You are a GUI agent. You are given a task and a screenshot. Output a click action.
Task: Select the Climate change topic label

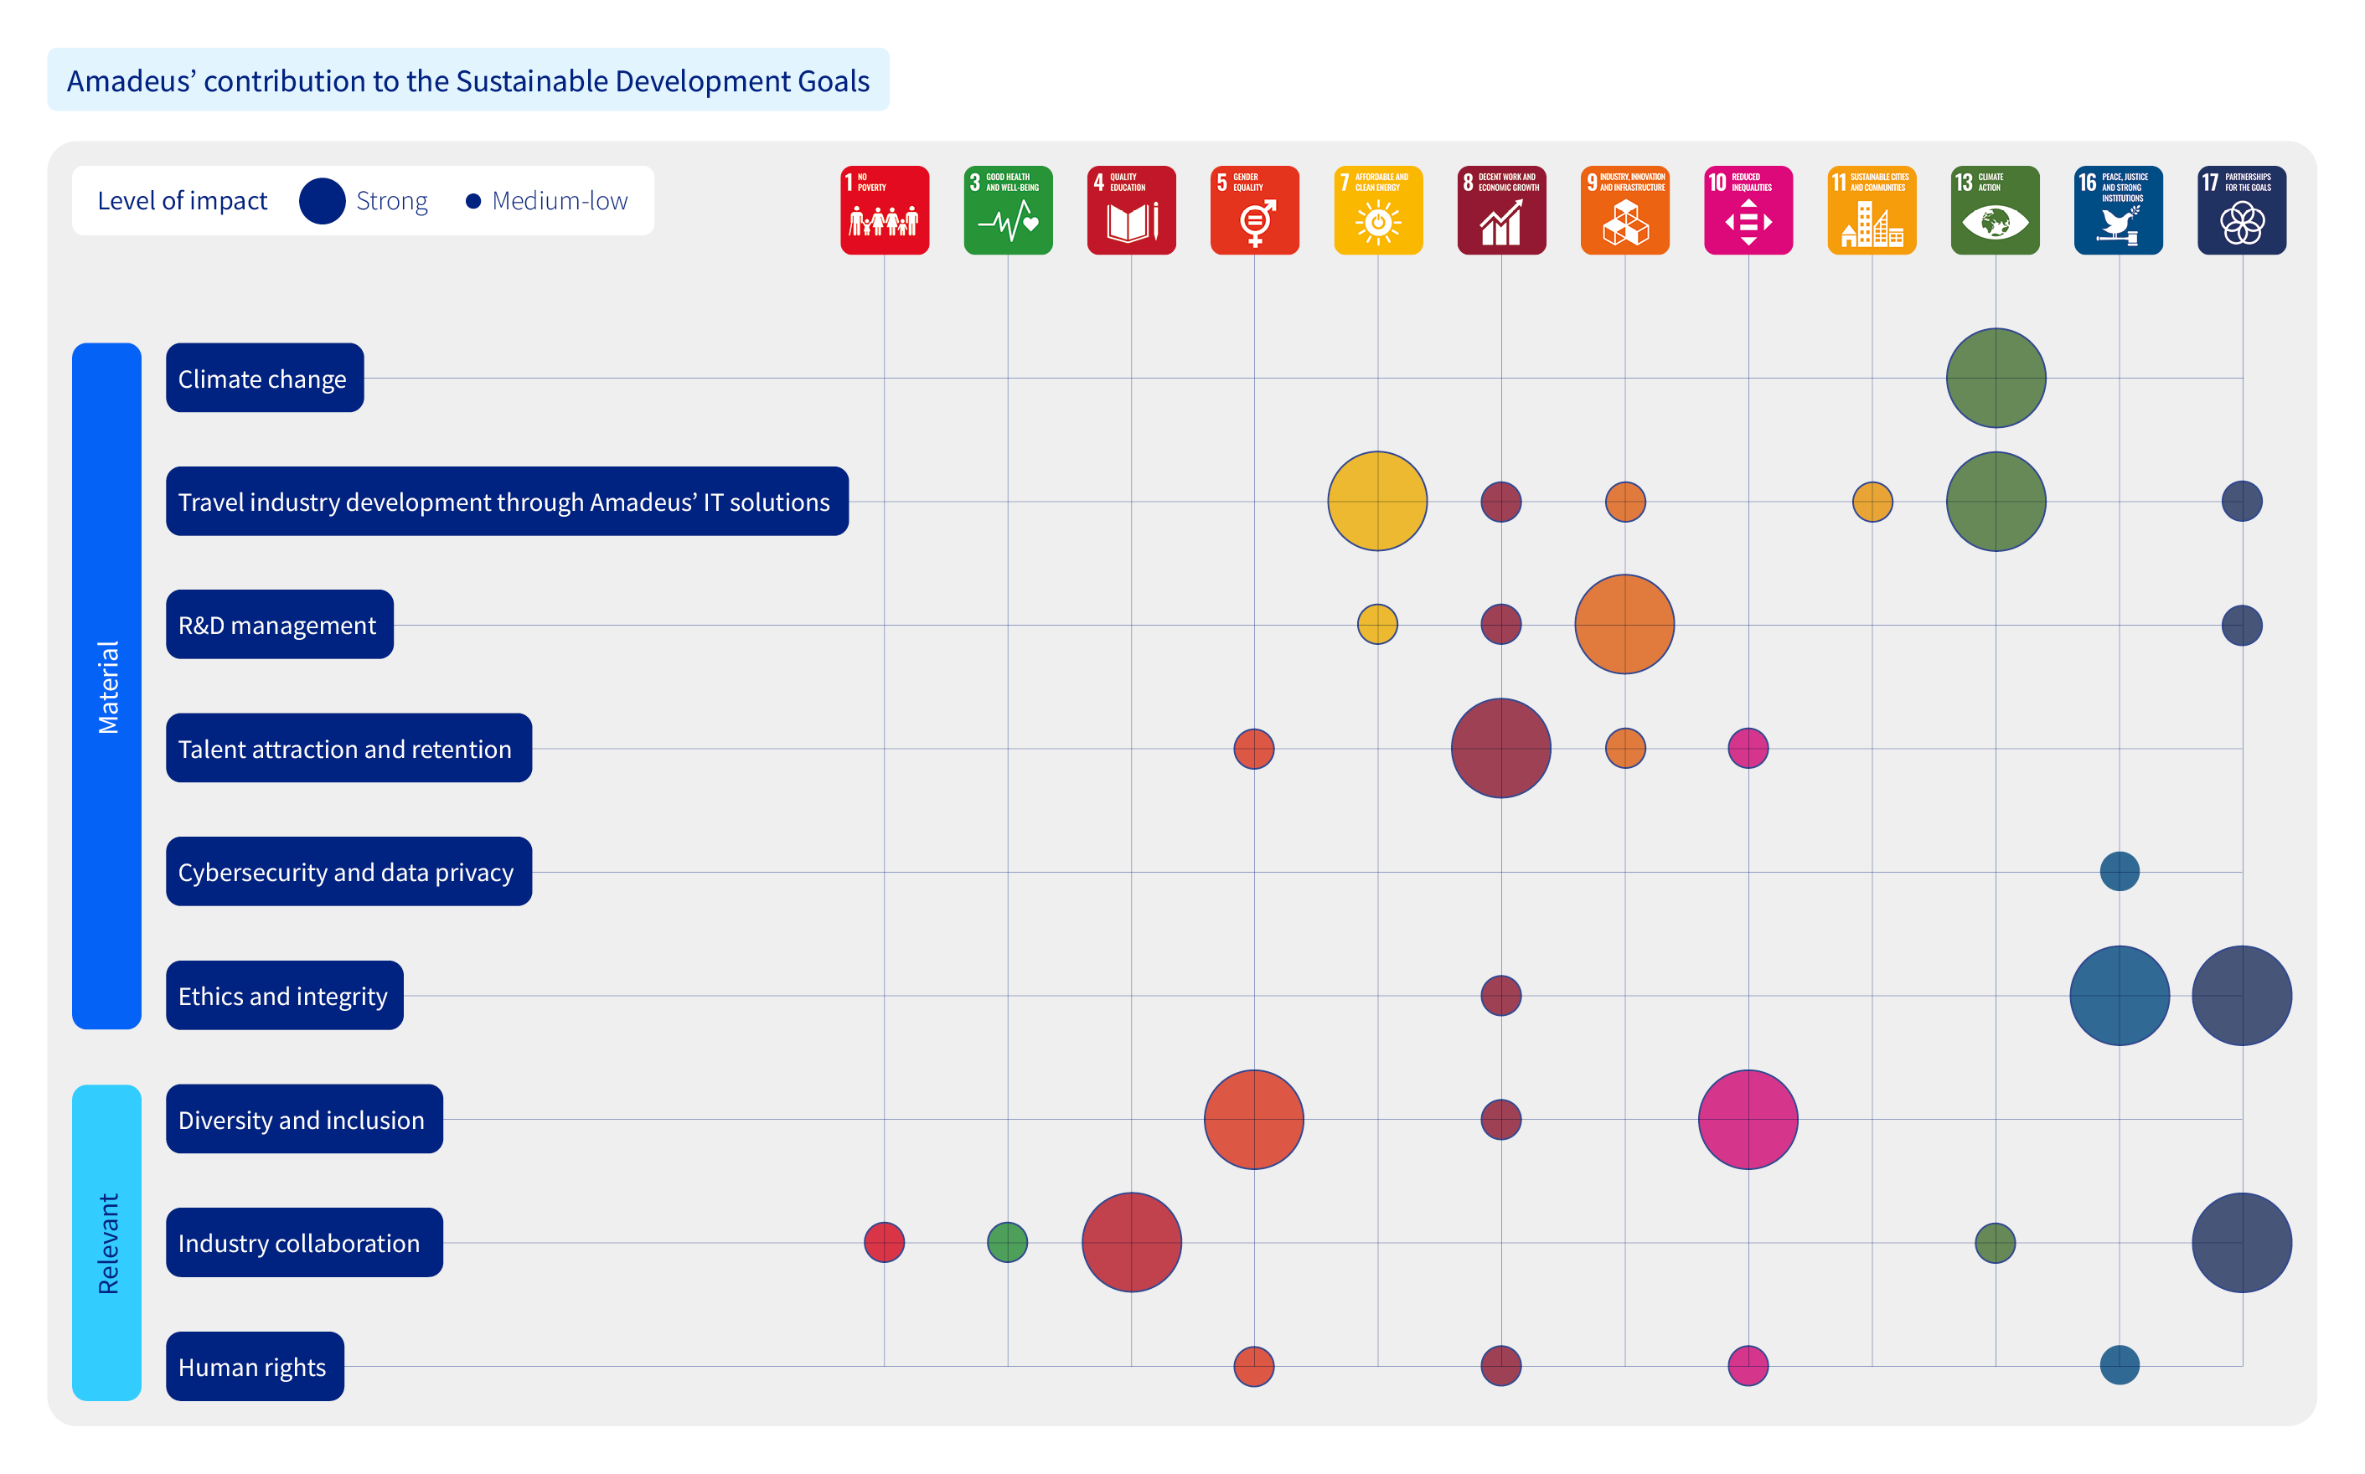[x=264, y=379]
